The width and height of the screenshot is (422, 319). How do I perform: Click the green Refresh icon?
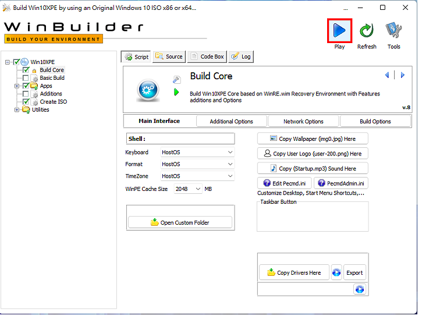pyautogui.click(x=367, y=30)
